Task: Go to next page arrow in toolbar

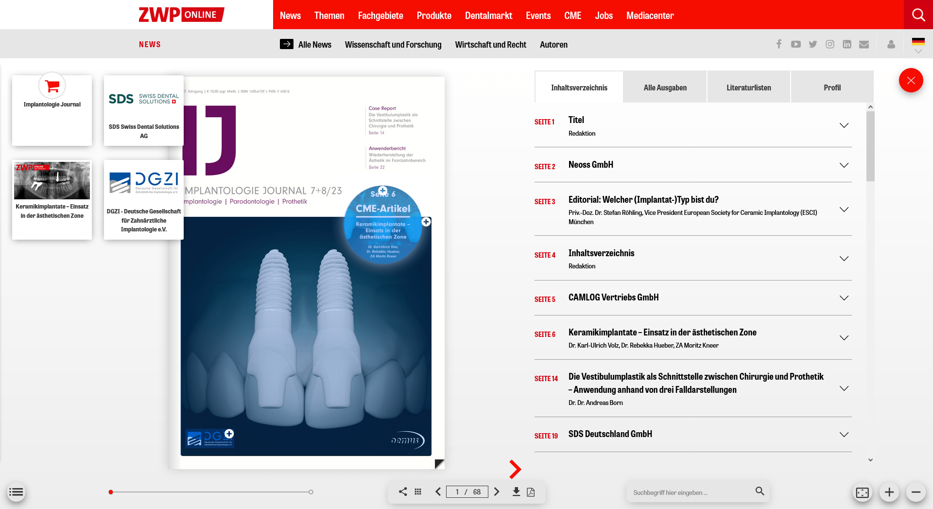Action: click(x=497, y=491)
